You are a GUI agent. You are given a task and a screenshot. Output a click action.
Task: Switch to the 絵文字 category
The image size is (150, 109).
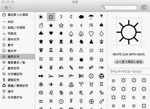pyautogui.click(x=17, y=51)
